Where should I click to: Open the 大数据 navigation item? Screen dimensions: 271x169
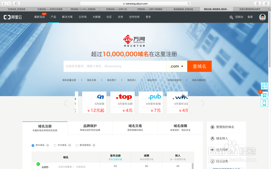pyautogui.click(x=96, y=17)
